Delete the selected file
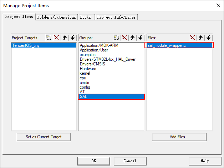 (x=192, y=38)
